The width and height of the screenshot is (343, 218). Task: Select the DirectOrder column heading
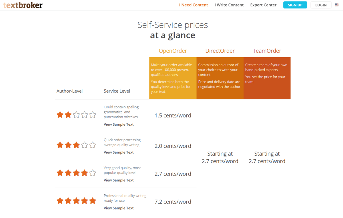(220, 51)
